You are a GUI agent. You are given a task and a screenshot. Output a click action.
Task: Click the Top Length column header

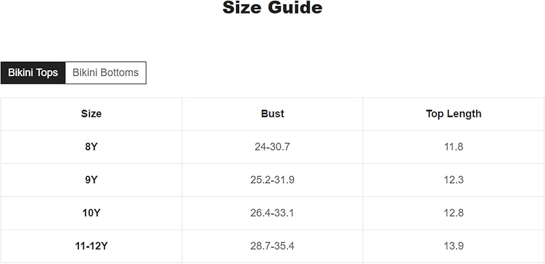coord(453,114)
